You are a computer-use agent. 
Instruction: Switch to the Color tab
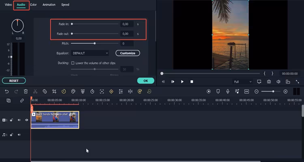click(33, 4)
